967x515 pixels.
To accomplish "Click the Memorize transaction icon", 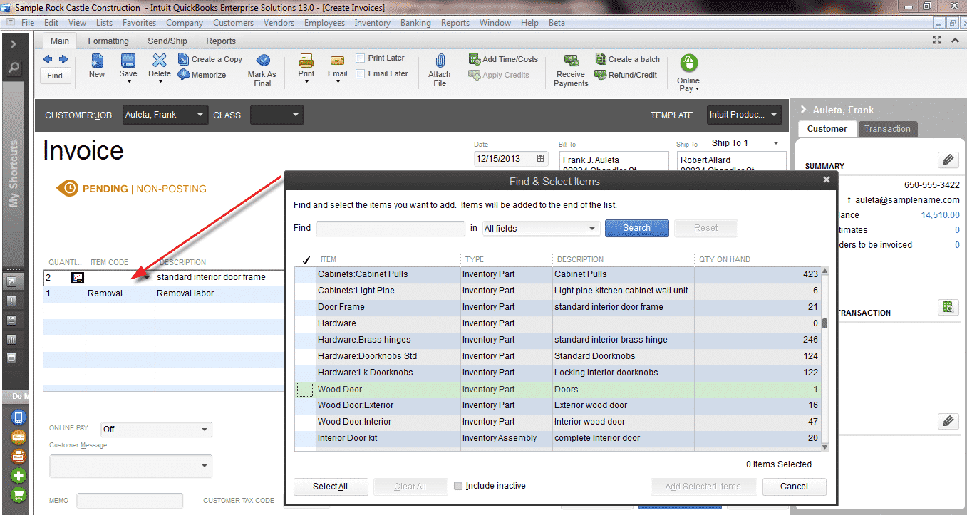I will [x=183, y=75].
